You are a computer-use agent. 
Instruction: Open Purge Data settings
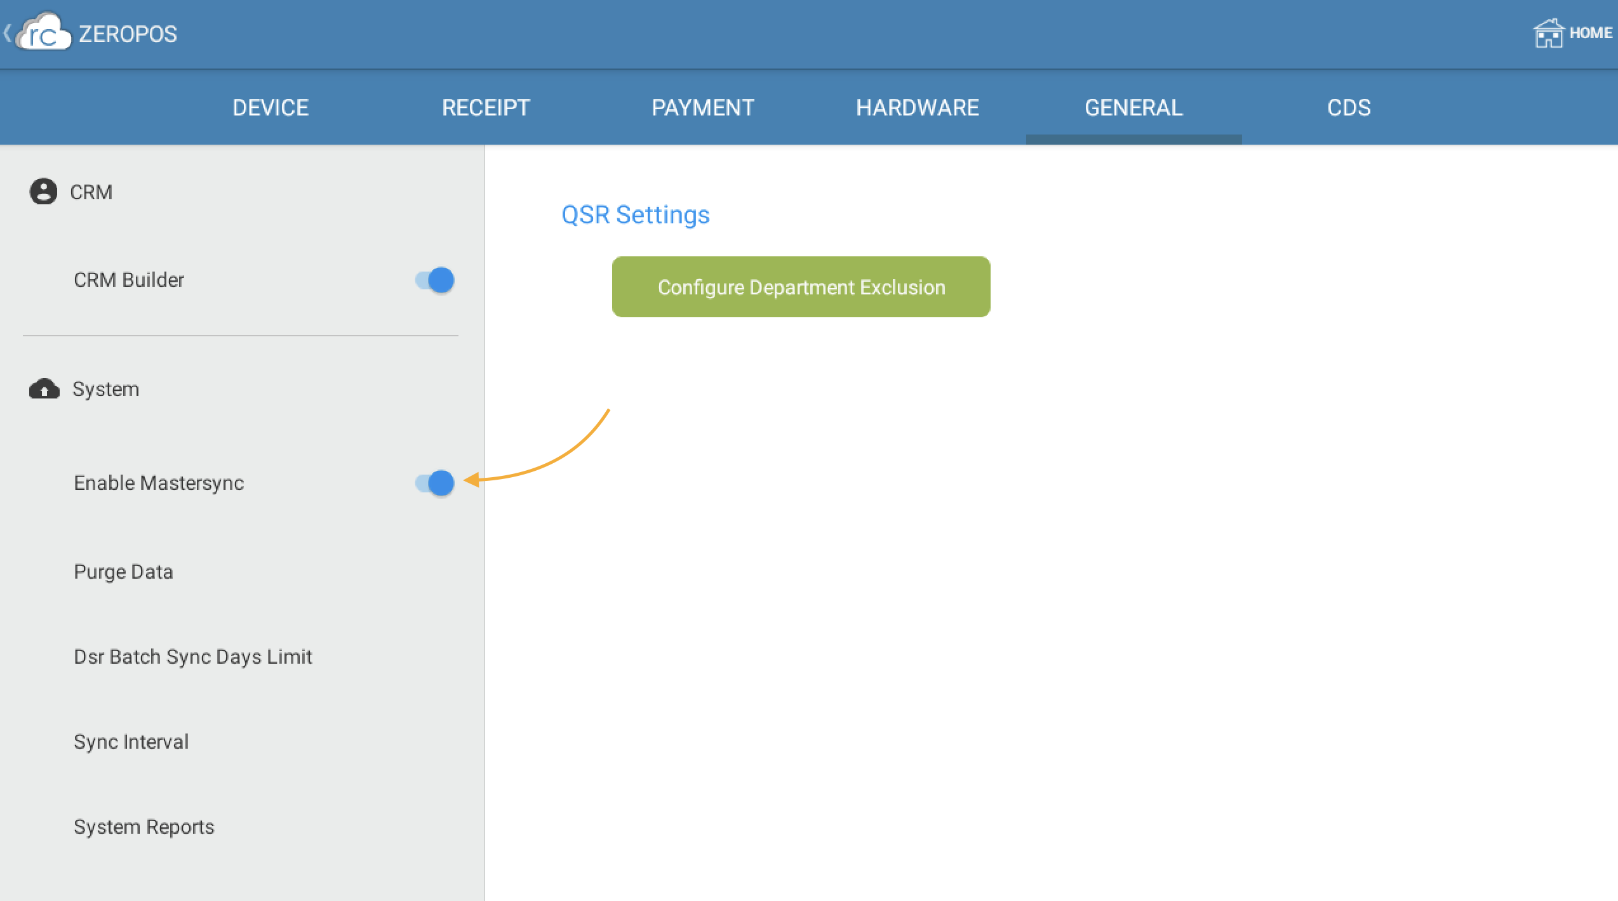click(124, 571)
